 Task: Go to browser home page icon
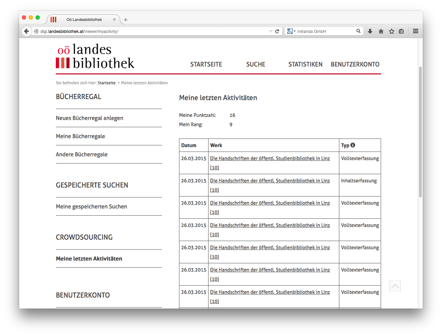[381, 31]
